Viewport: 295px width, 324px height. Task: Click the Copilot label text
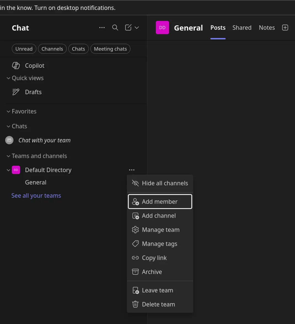34,66
